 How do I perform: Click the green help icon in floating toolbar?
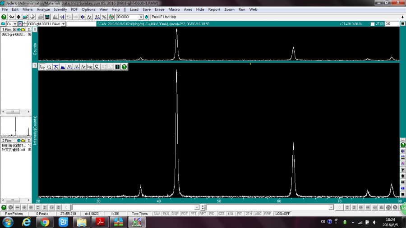[x=124, y=67]
